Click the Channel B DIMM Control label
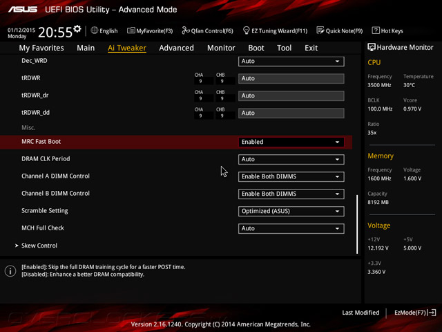 coord(55,194)
